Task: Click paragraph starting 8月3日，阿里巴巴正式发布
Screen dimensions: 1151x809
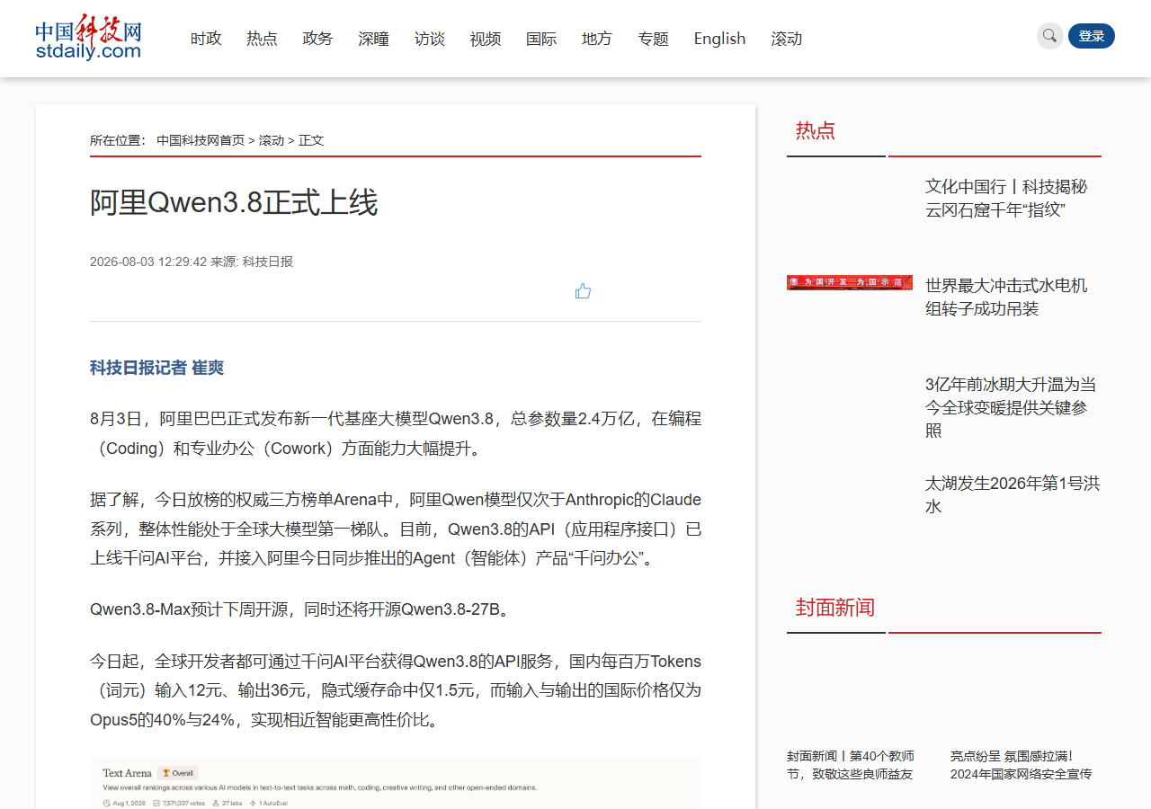Action: click(x=396, y=433)
